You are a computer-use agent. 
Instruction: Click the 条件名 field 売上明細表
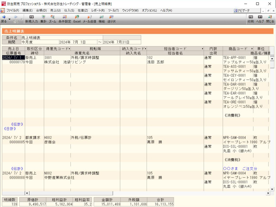pyautogui.click(x=62, y=38)
